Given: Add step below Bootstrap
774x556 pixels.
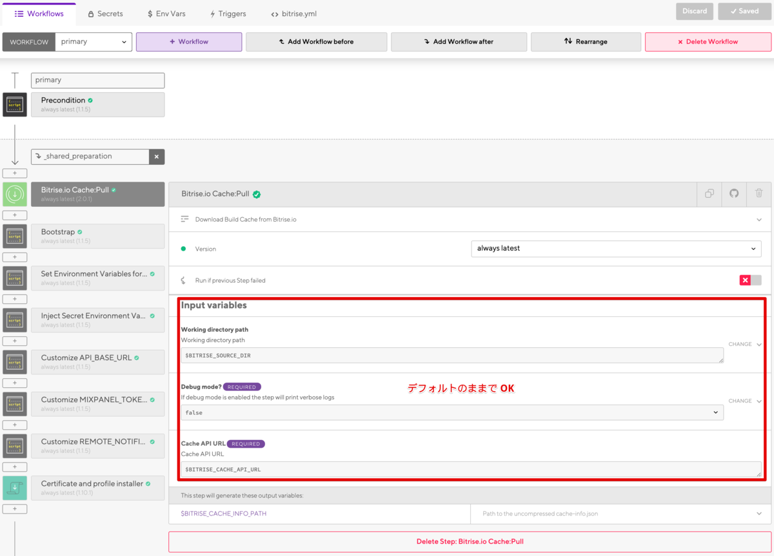Looking at the screenshot, I should pyautogui.click(x=15, y=257).
